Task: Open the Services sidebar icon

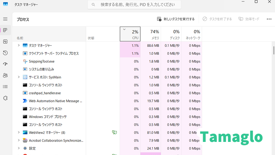Action: point(5,98)
